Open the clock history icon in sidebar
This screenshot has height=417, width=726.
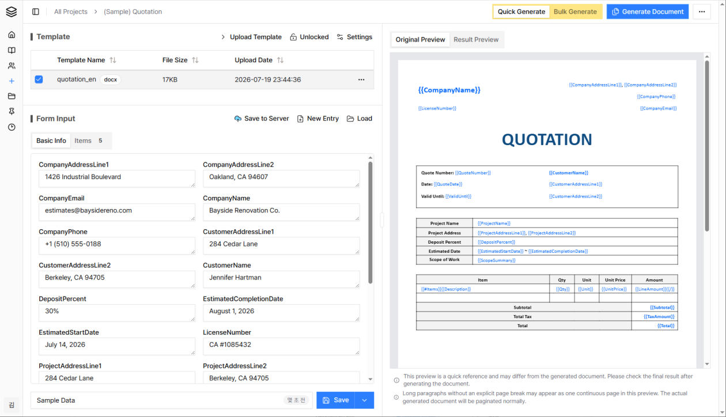12,127
